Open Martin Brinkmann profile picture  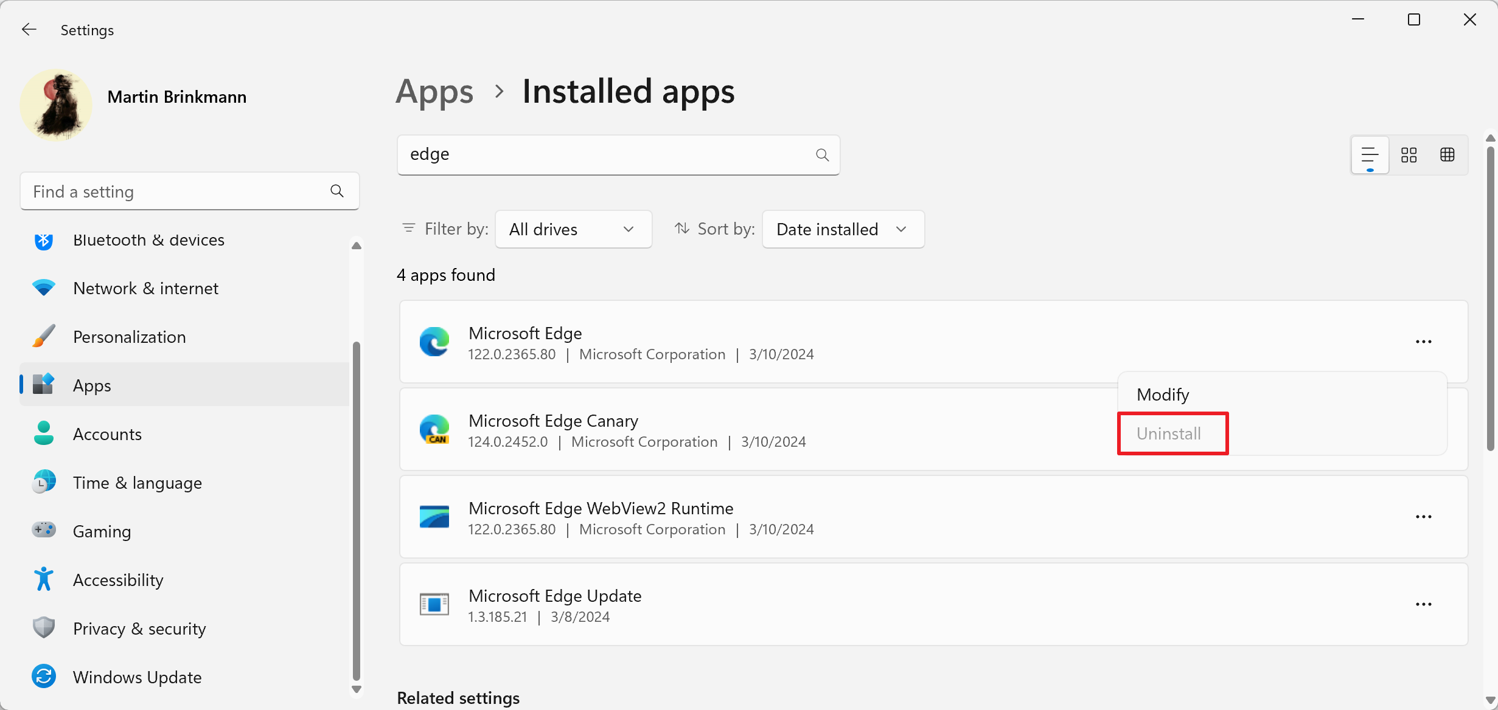tap(56, 105)
